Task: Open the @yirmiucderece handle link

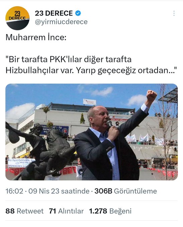Action: (x=61, y=22)
